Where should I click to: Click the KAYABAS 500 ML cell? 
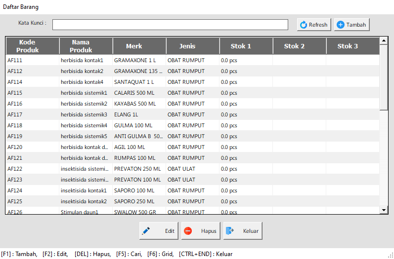[139, 104]
